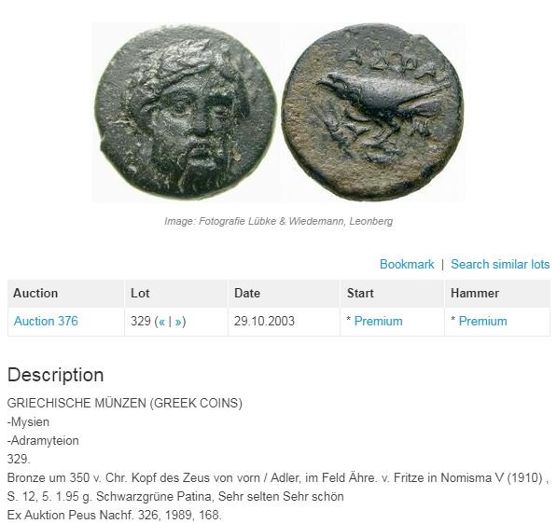Click the Description heading
Screen dimensions: 557x524
click(55, 375)
